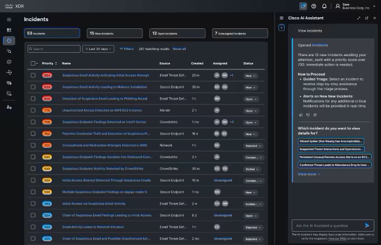The image size is (381, 245).
Task: Open the user profile icon
Action: tap(338, 6)
